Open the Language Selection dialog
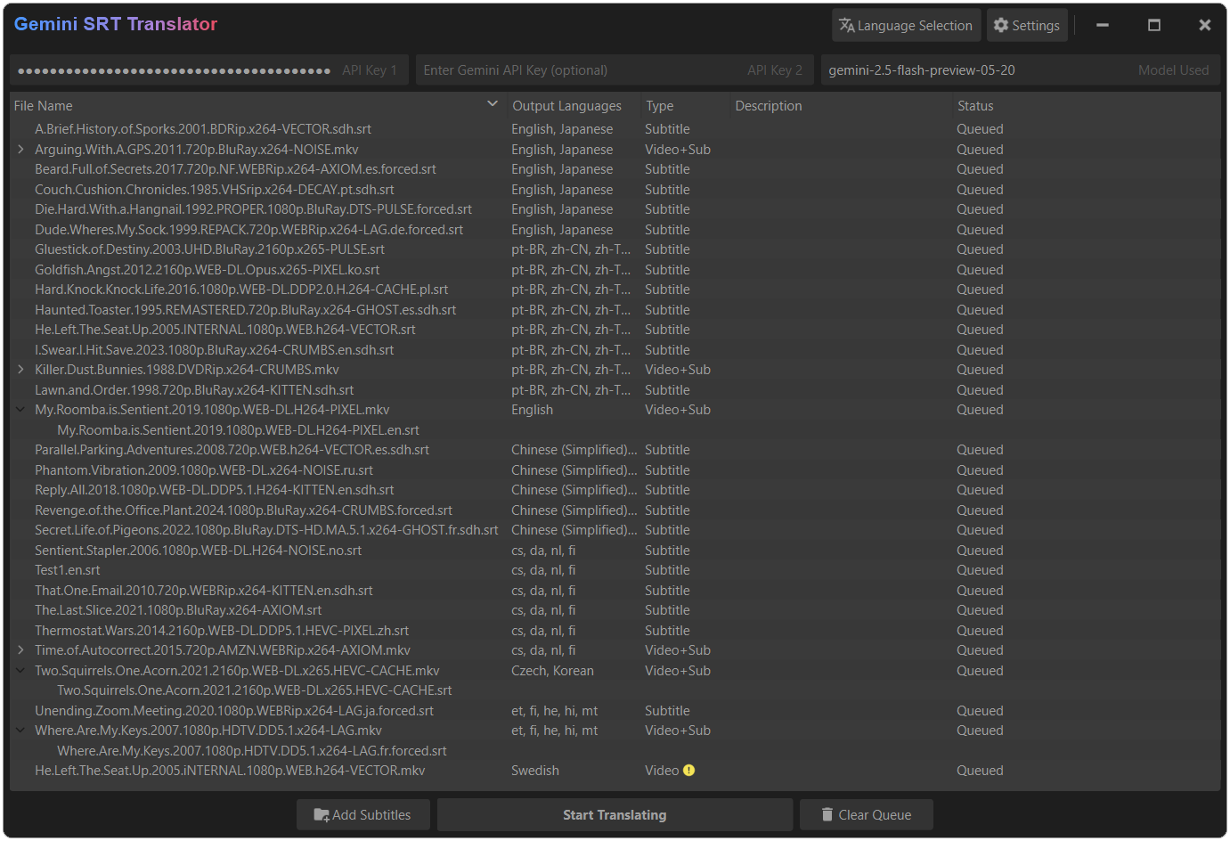This screenshot has height=841, width=1230. 906,25
